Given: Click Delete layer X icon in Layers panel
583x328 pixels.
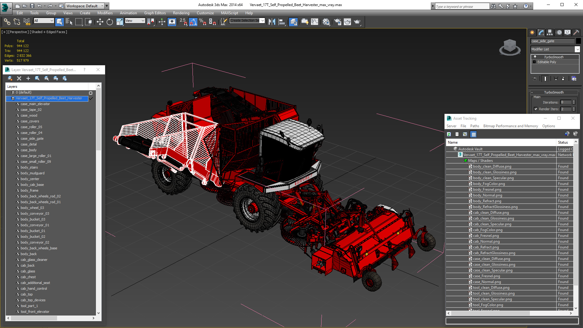Looking at the screenshot, I should [x=19, y=78].
